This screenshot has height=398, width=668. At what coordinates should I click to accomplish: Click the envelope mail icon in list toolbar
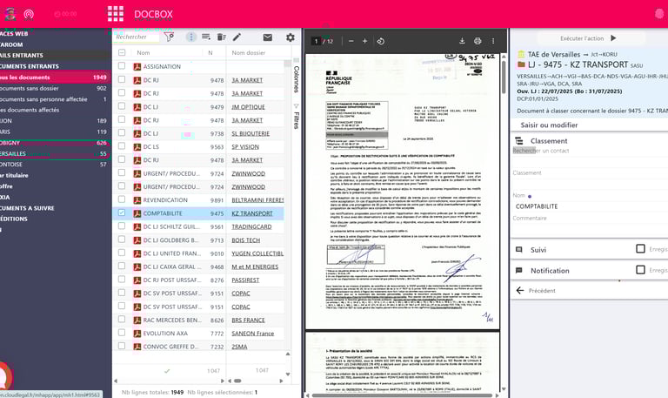[x=268, y=37]
